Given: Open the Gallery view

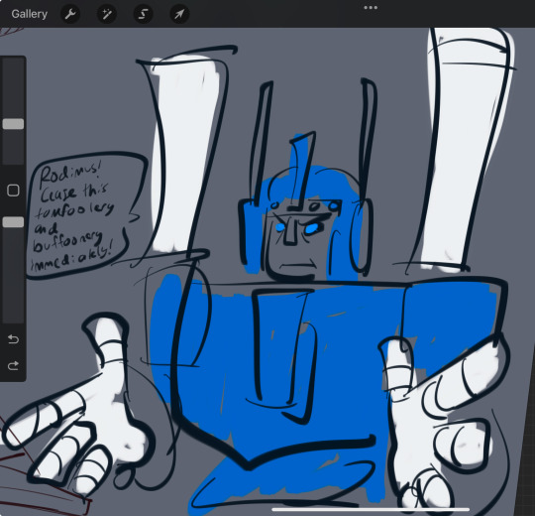Looking at the screenshot, I should tap(29, 14).
